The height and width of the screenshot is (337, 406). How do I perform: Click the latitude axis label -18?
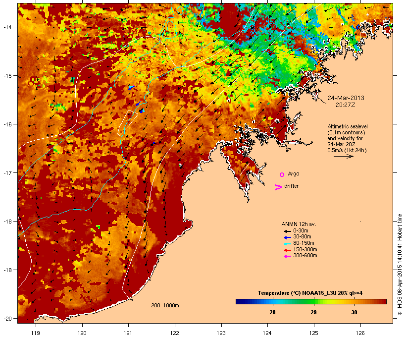click(7, 222)
